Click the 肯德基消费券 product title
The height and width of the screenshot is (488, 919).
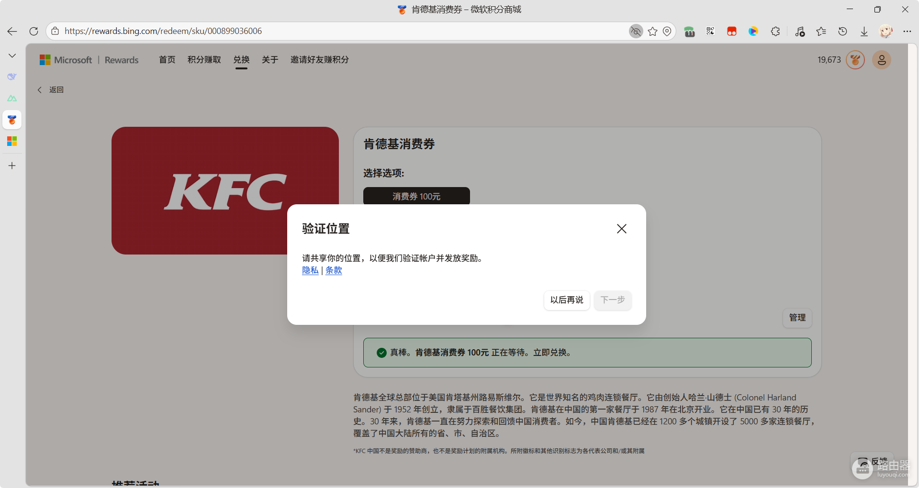[x=399, y=144]
